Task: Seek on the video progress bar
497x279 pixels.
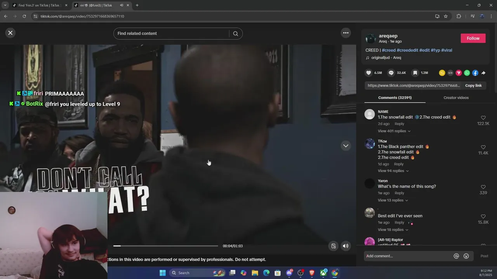Action: point(166,246)
